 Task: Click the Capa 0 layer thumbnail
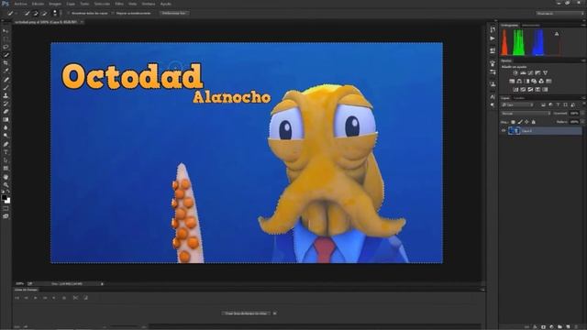(x=514, y=130)
